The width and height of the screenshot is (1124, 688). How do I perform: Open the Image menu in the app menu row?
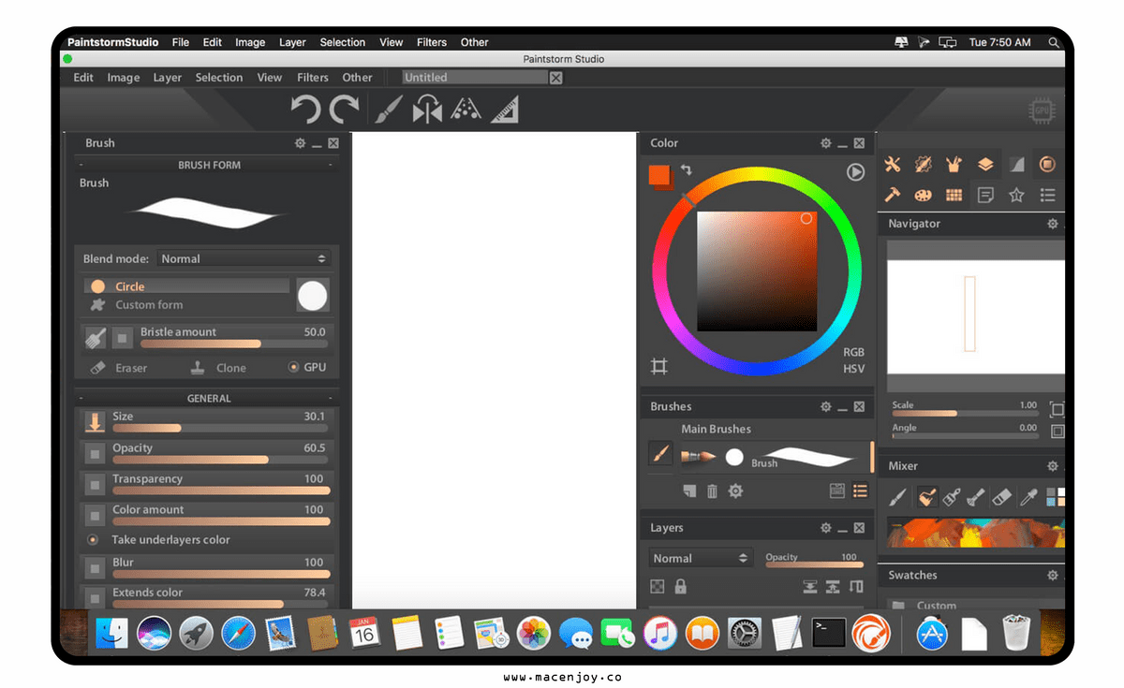point(124,78)
